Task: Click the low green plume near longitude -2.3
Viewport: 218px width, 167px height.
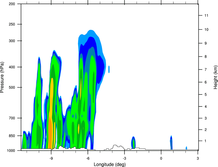Action: point(133,143)
